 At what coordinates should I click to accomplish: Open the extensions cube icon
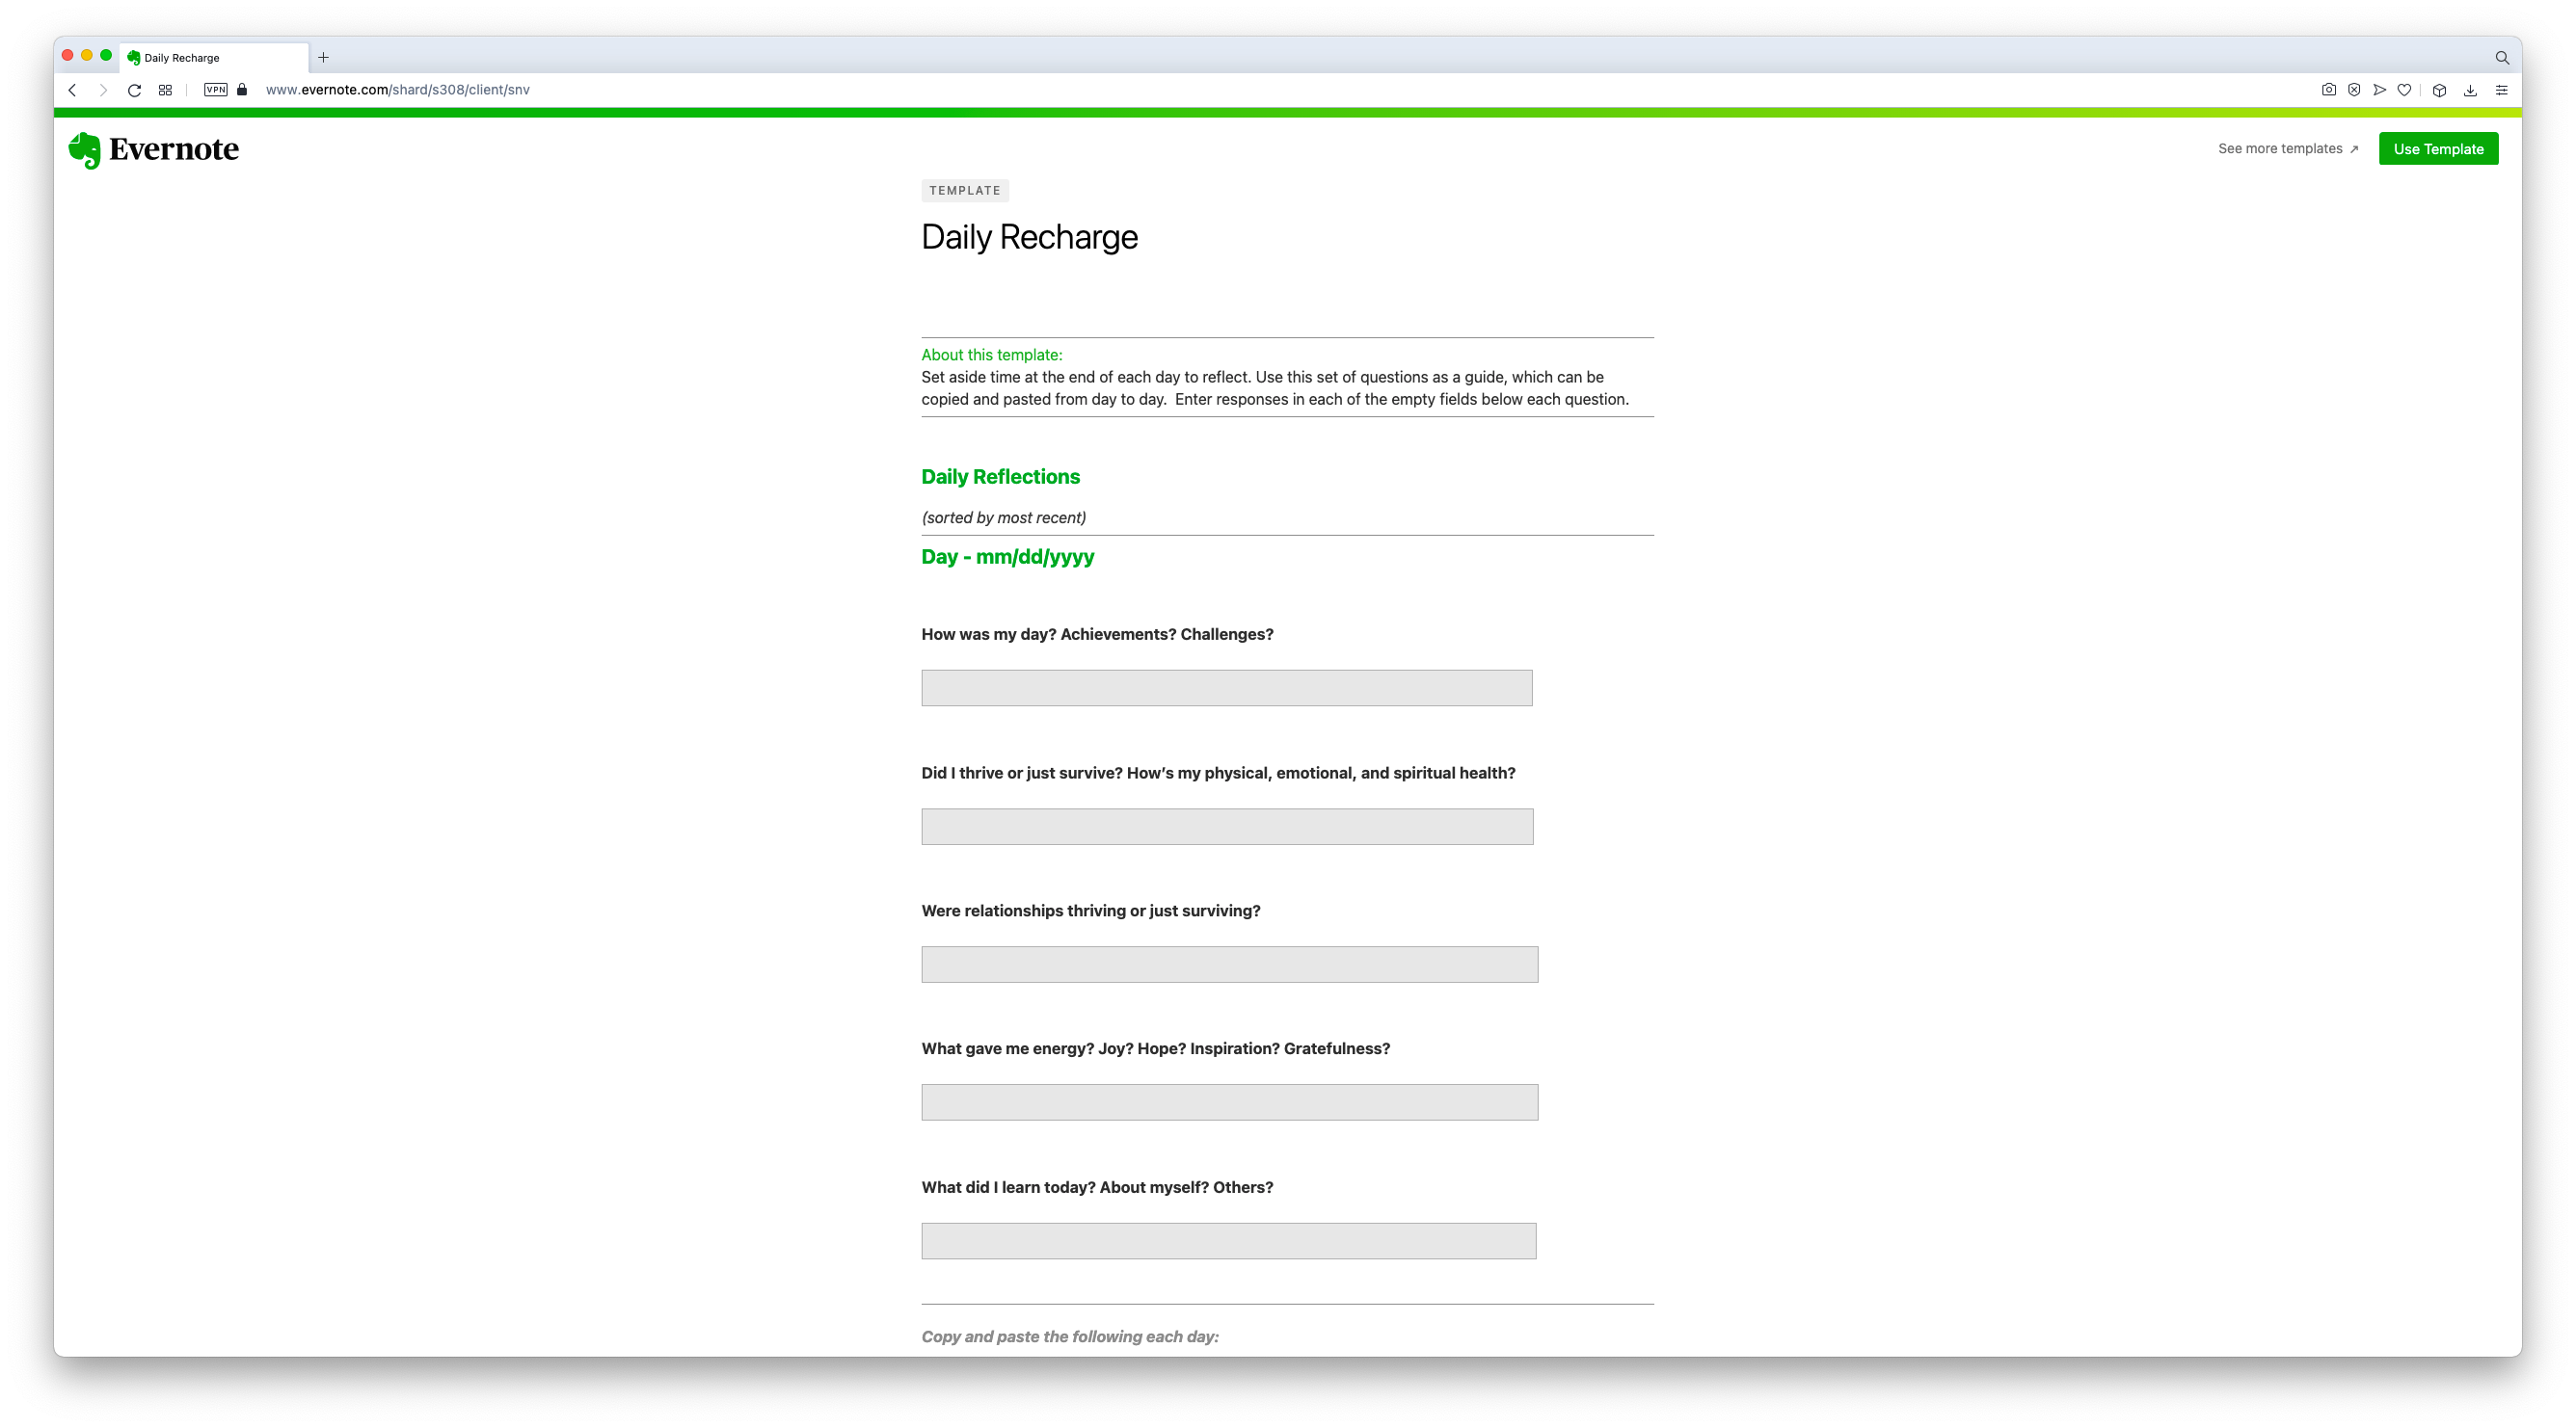2440,90
